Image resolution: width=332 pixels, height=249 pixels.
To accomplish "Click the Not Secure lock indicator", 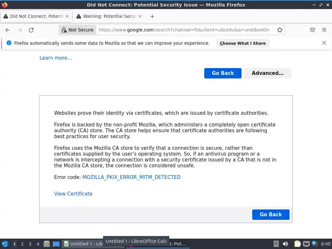I will [78, 30].
